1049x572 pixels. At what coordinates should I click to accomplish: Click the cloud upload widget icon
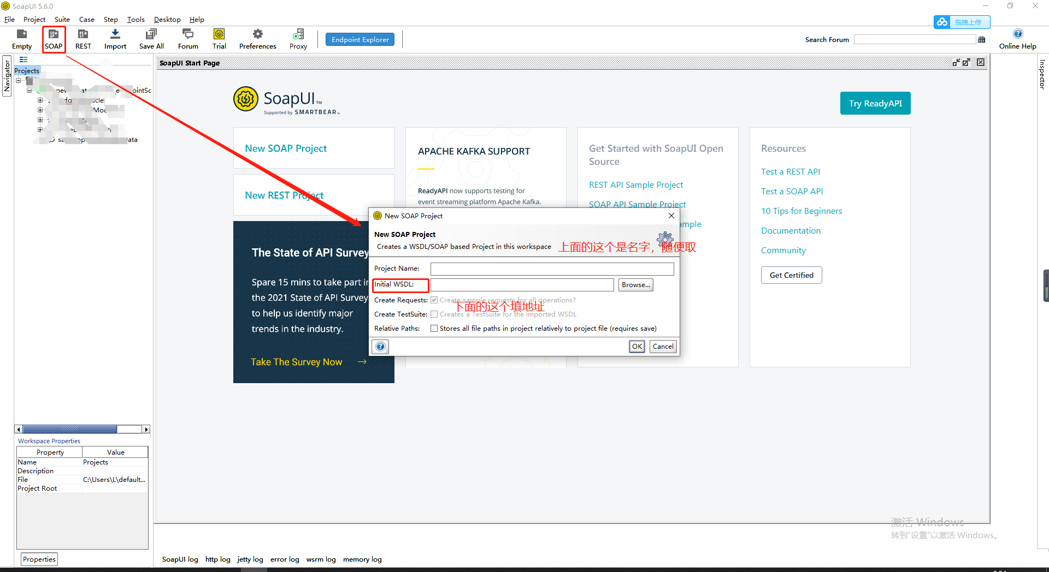942,22
